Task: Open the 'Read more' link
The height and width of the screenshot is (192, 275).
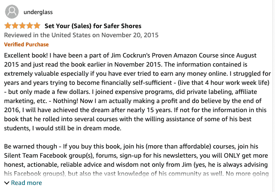Action: [27, 183]
